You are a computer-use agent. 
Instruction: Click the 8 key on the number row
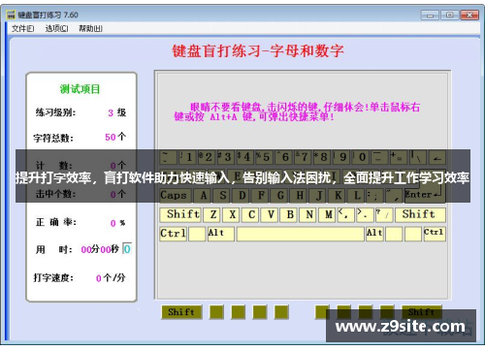(x=322, y=157)
